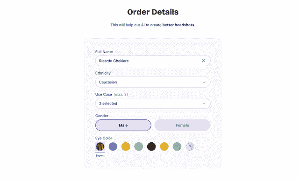Viewport: 299px width, 180px height.
Task: Click the Full Name field label
Action: pyautogui.click(x=104, y=52)
